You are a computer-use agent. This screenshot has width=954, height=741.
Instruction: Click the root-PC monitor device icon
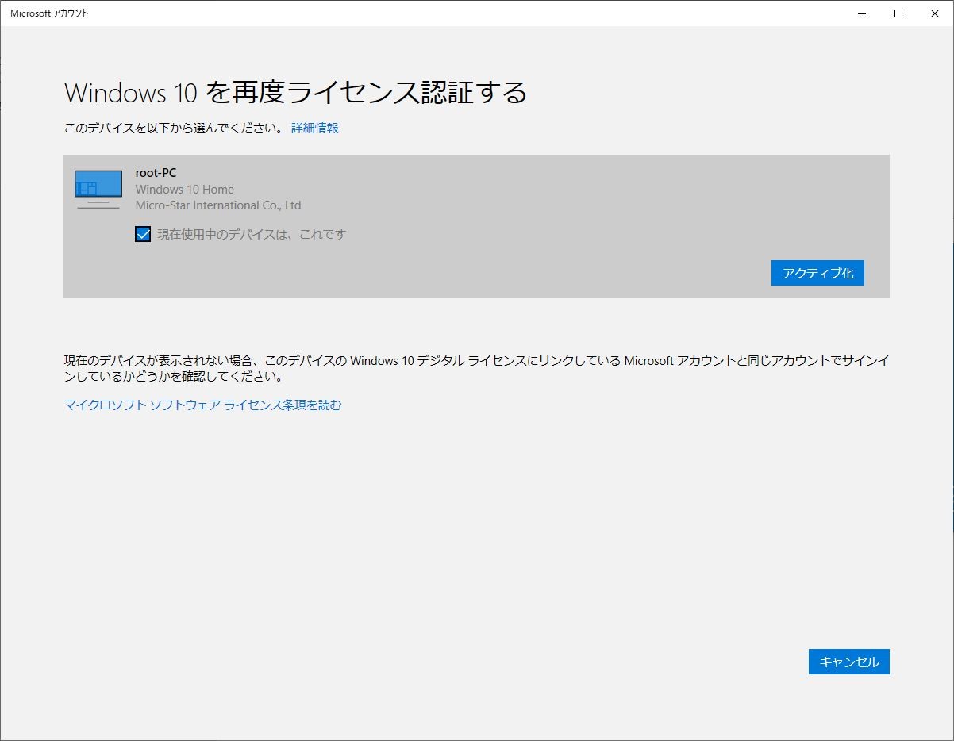point(98,190)
